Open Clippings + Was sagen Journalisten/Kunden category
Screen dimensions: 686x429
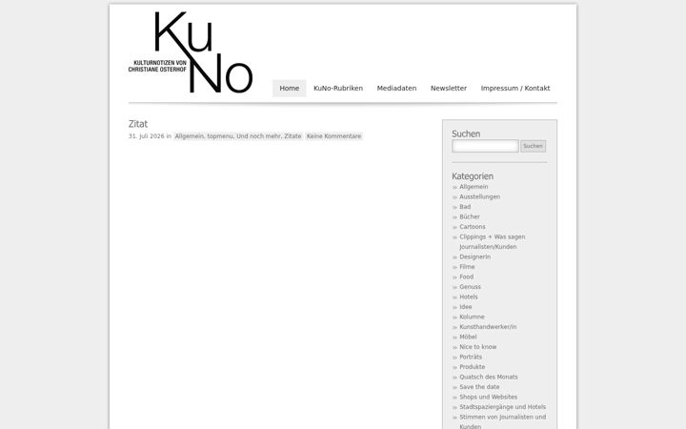tap(493, 241)
